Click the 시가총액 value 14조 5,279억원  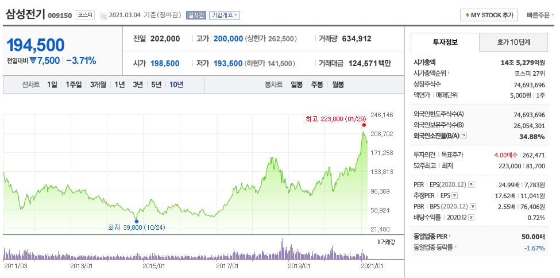pyautogui.click(x=523, y=63)
